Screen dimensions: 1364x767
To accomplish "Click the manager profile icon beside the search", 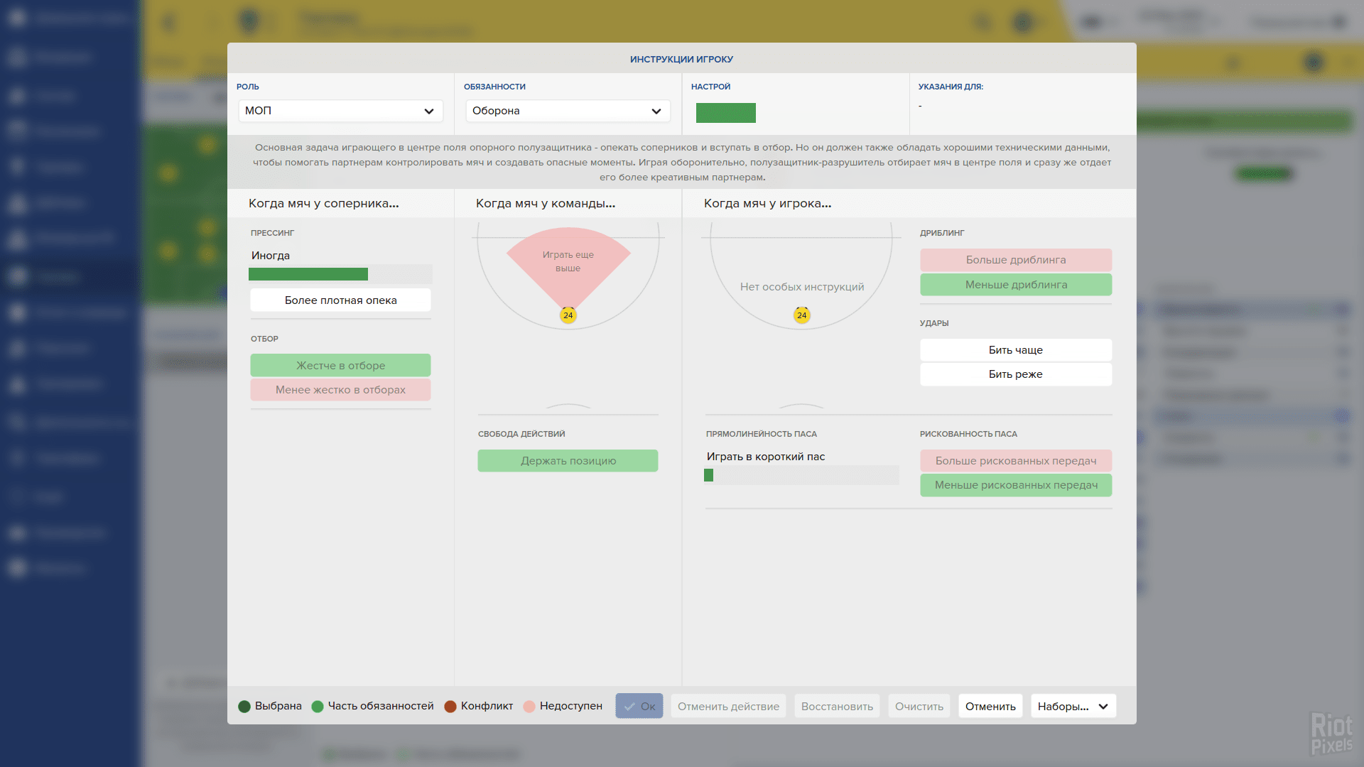I will [x=1023, y=22].
